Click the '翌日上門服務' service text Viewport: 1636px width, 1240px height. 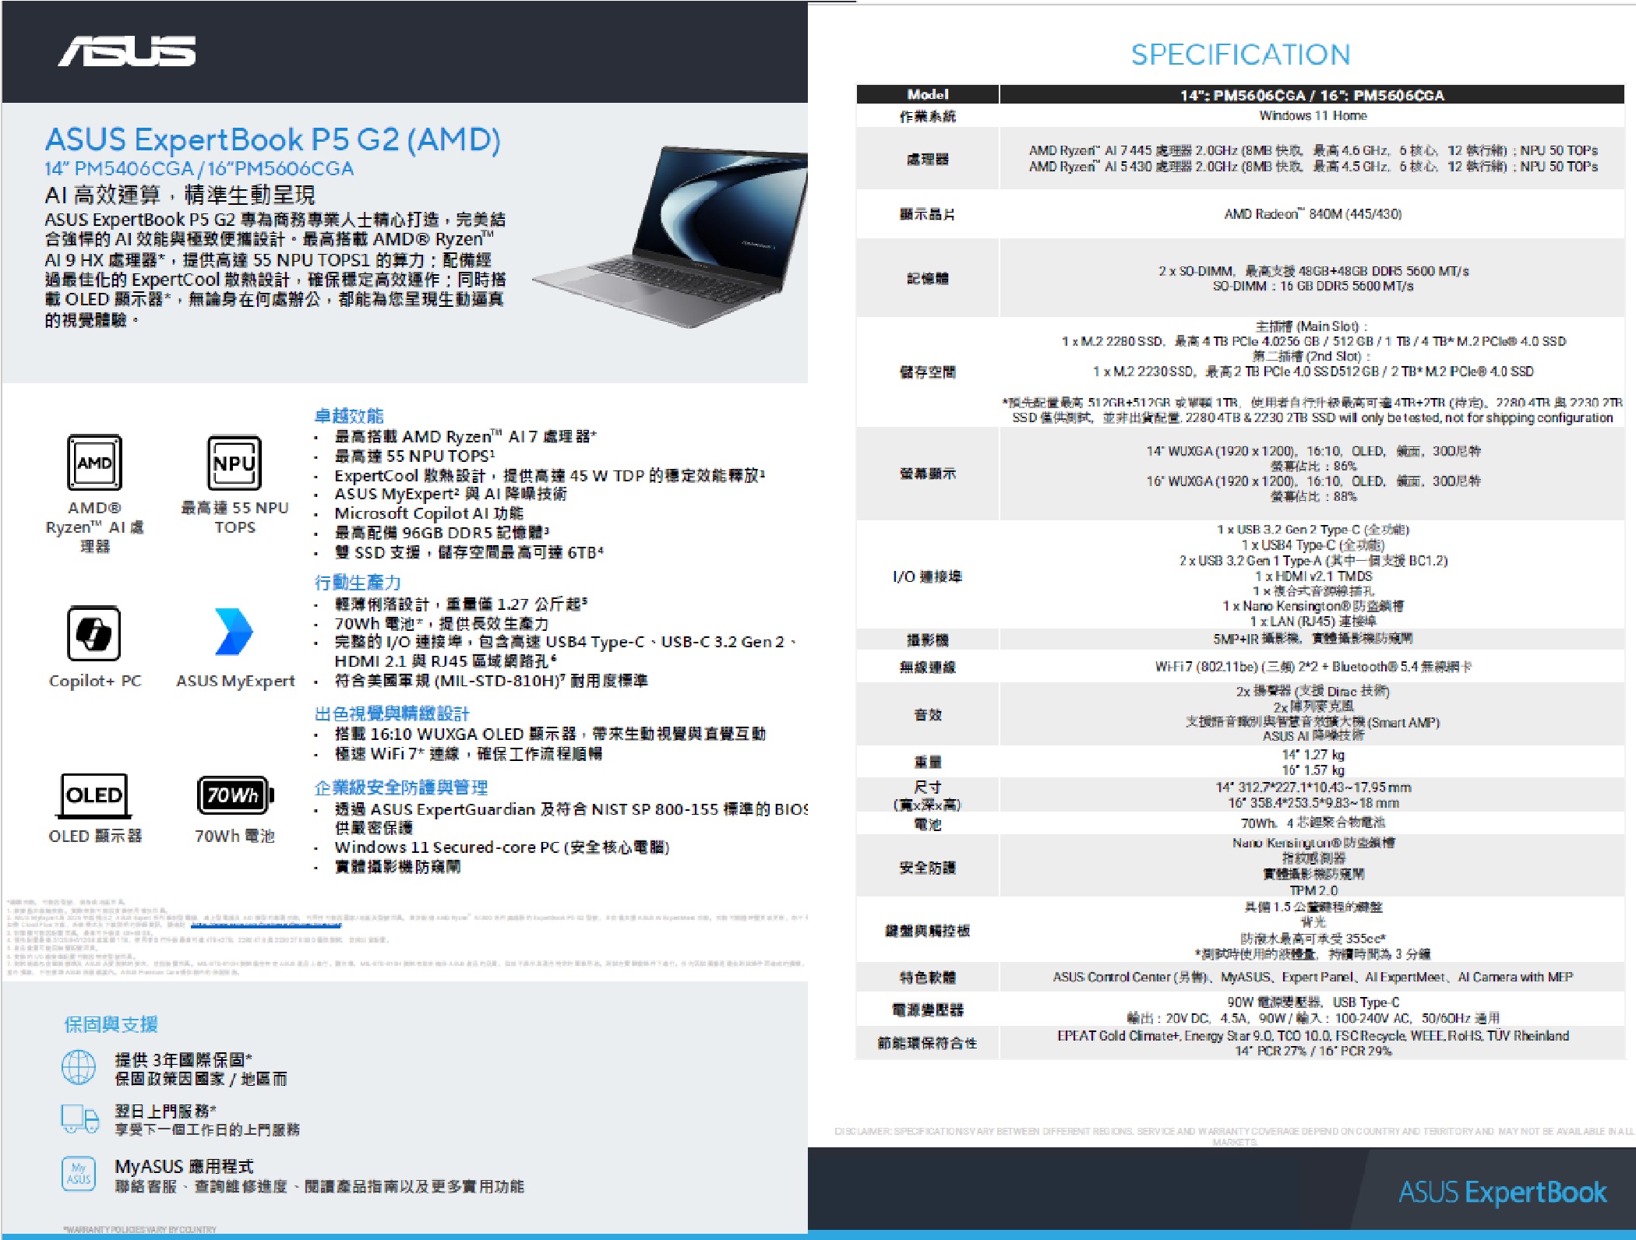pos(165,1111)
